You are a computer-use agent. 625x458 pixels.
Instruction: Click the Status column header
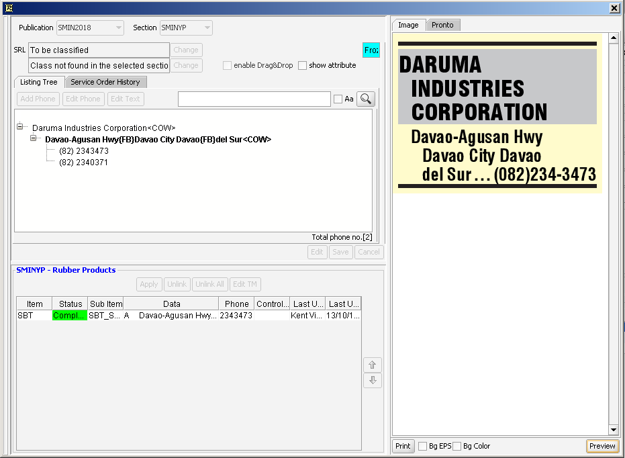[x=70, y=304]
